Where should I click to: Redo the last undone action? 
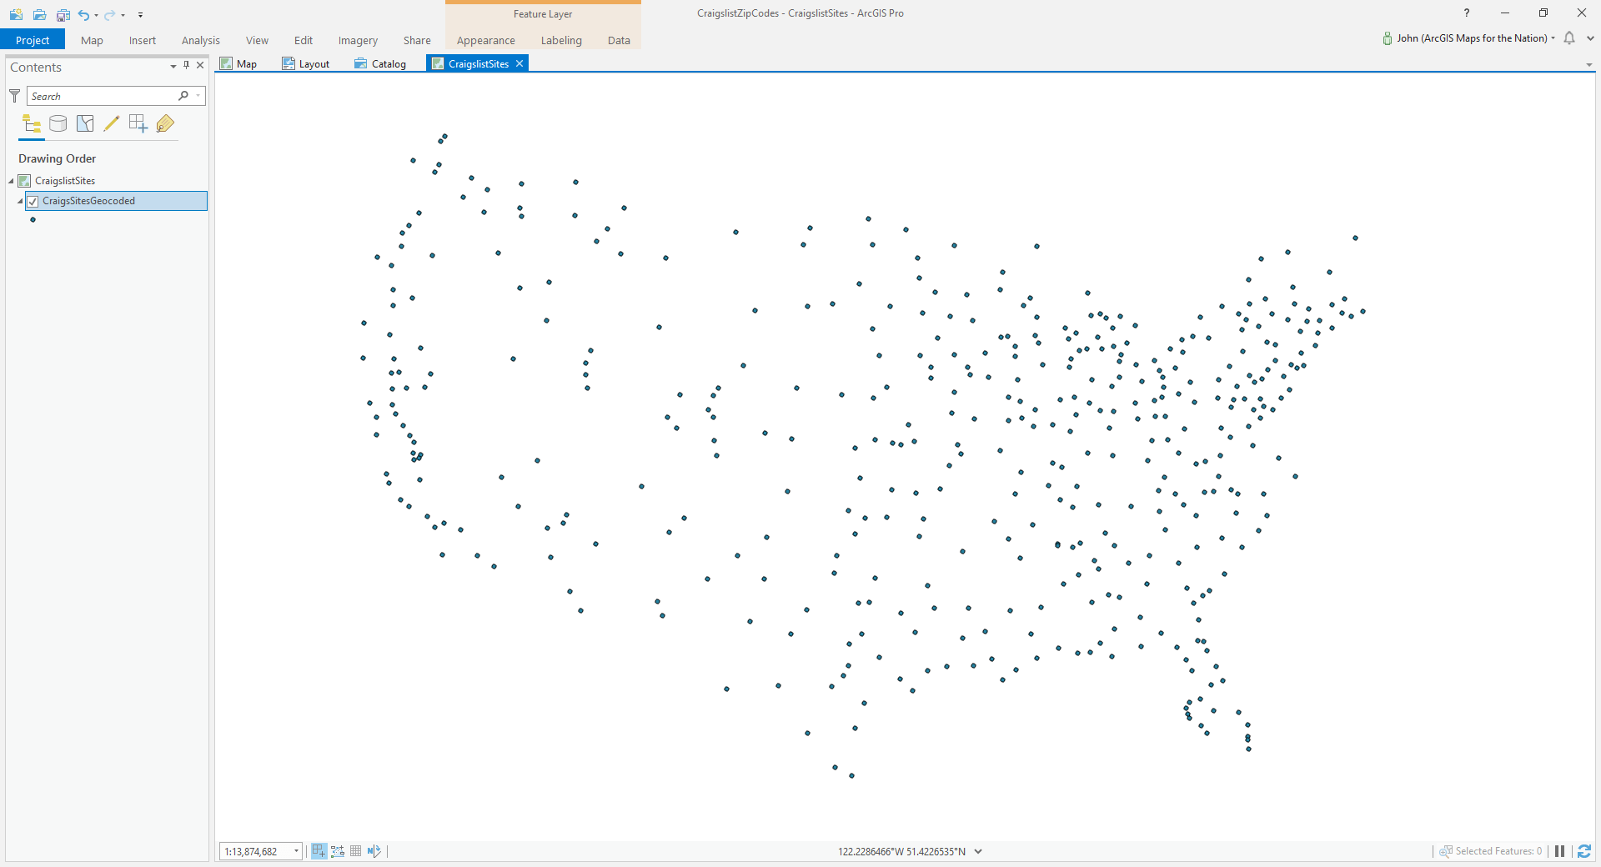pos(109,14)
